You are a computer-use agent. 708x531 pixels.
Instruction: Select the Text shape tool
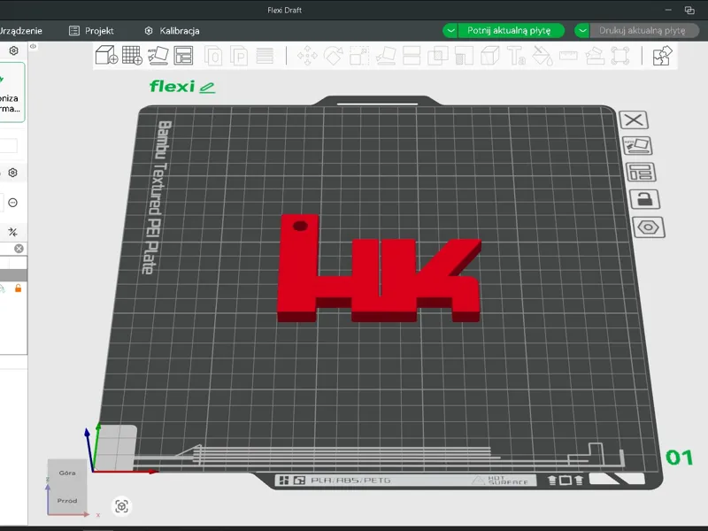point(516,56)
